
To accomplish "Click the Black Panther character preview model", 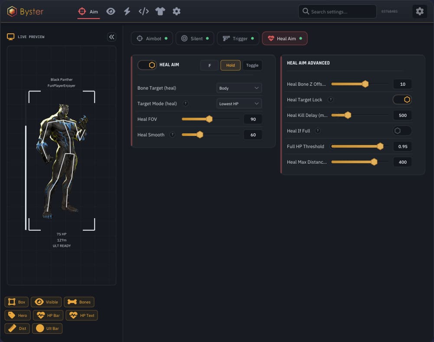I will click(62, 161).
